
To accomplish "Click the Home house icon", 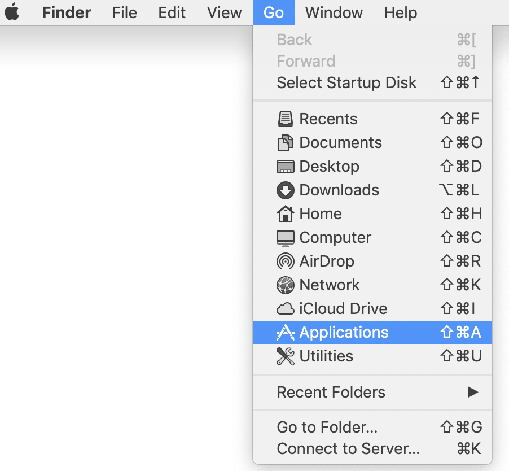I will point(286,213).
